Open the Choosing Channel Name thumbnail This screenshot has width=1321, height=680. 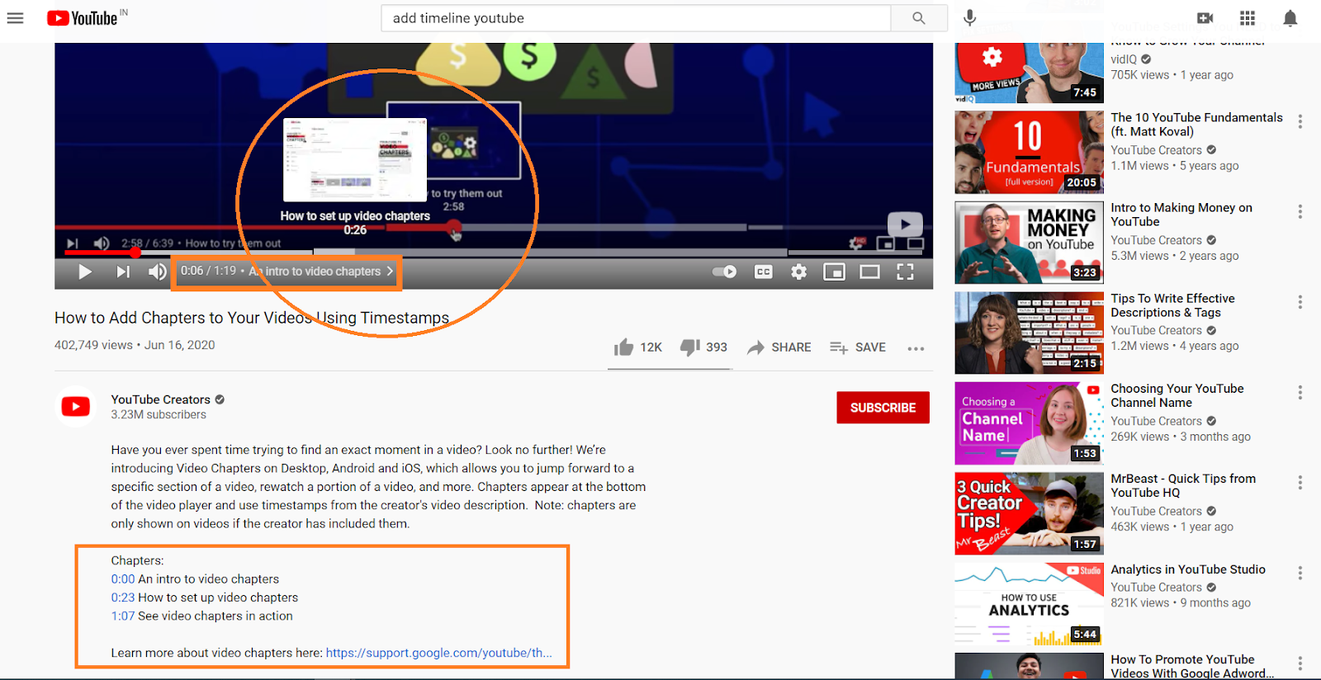point(1029,423)
